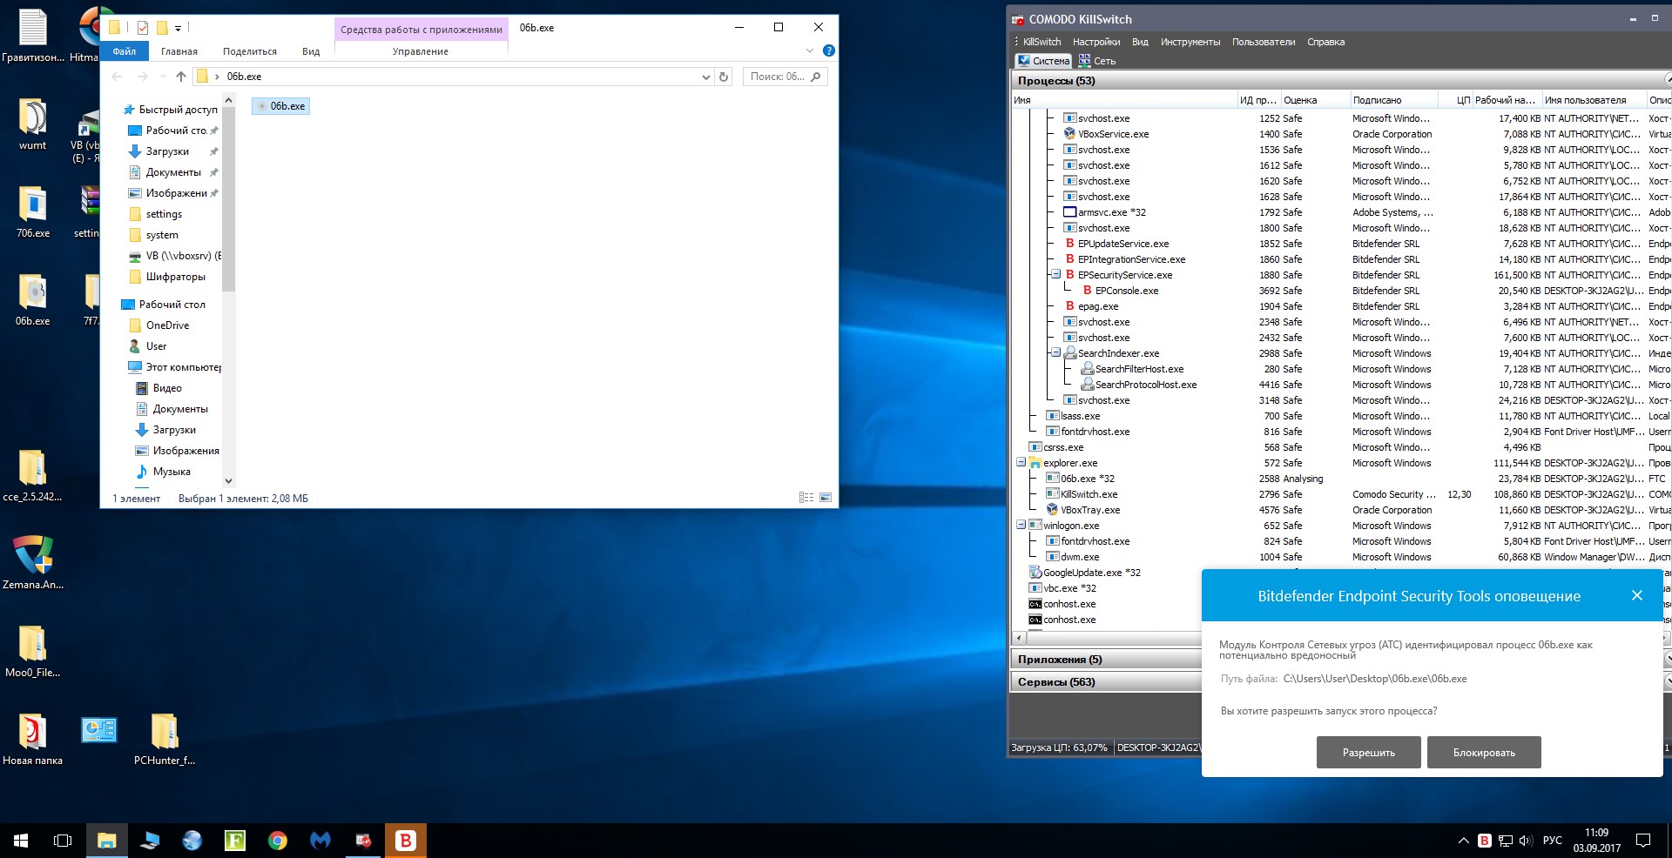Switch to the Сеть tab in KillSwitch

(1097, 61)
